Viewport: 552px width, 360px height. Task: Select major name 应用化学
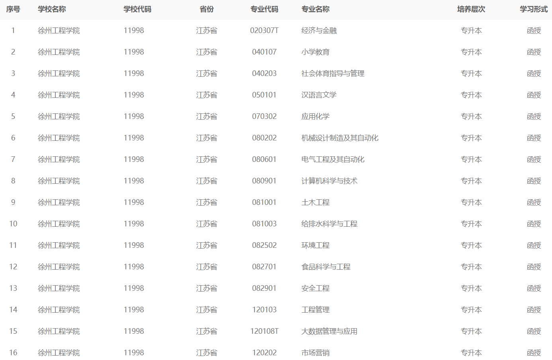(315, 117)
